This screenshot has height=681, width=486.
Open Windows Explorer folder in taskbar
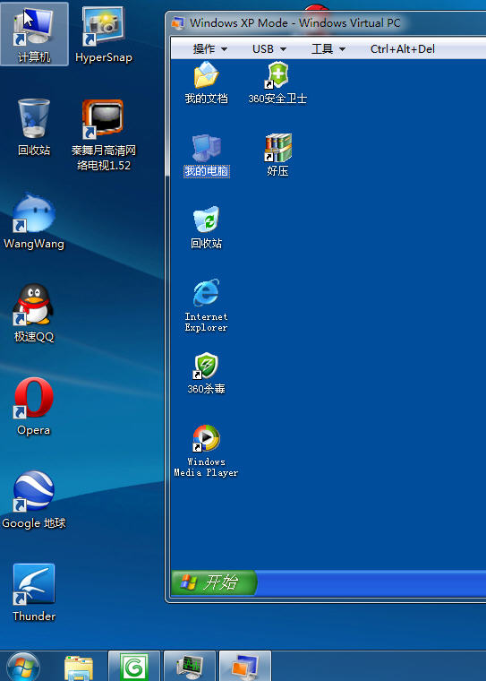[x=79, y=667]
